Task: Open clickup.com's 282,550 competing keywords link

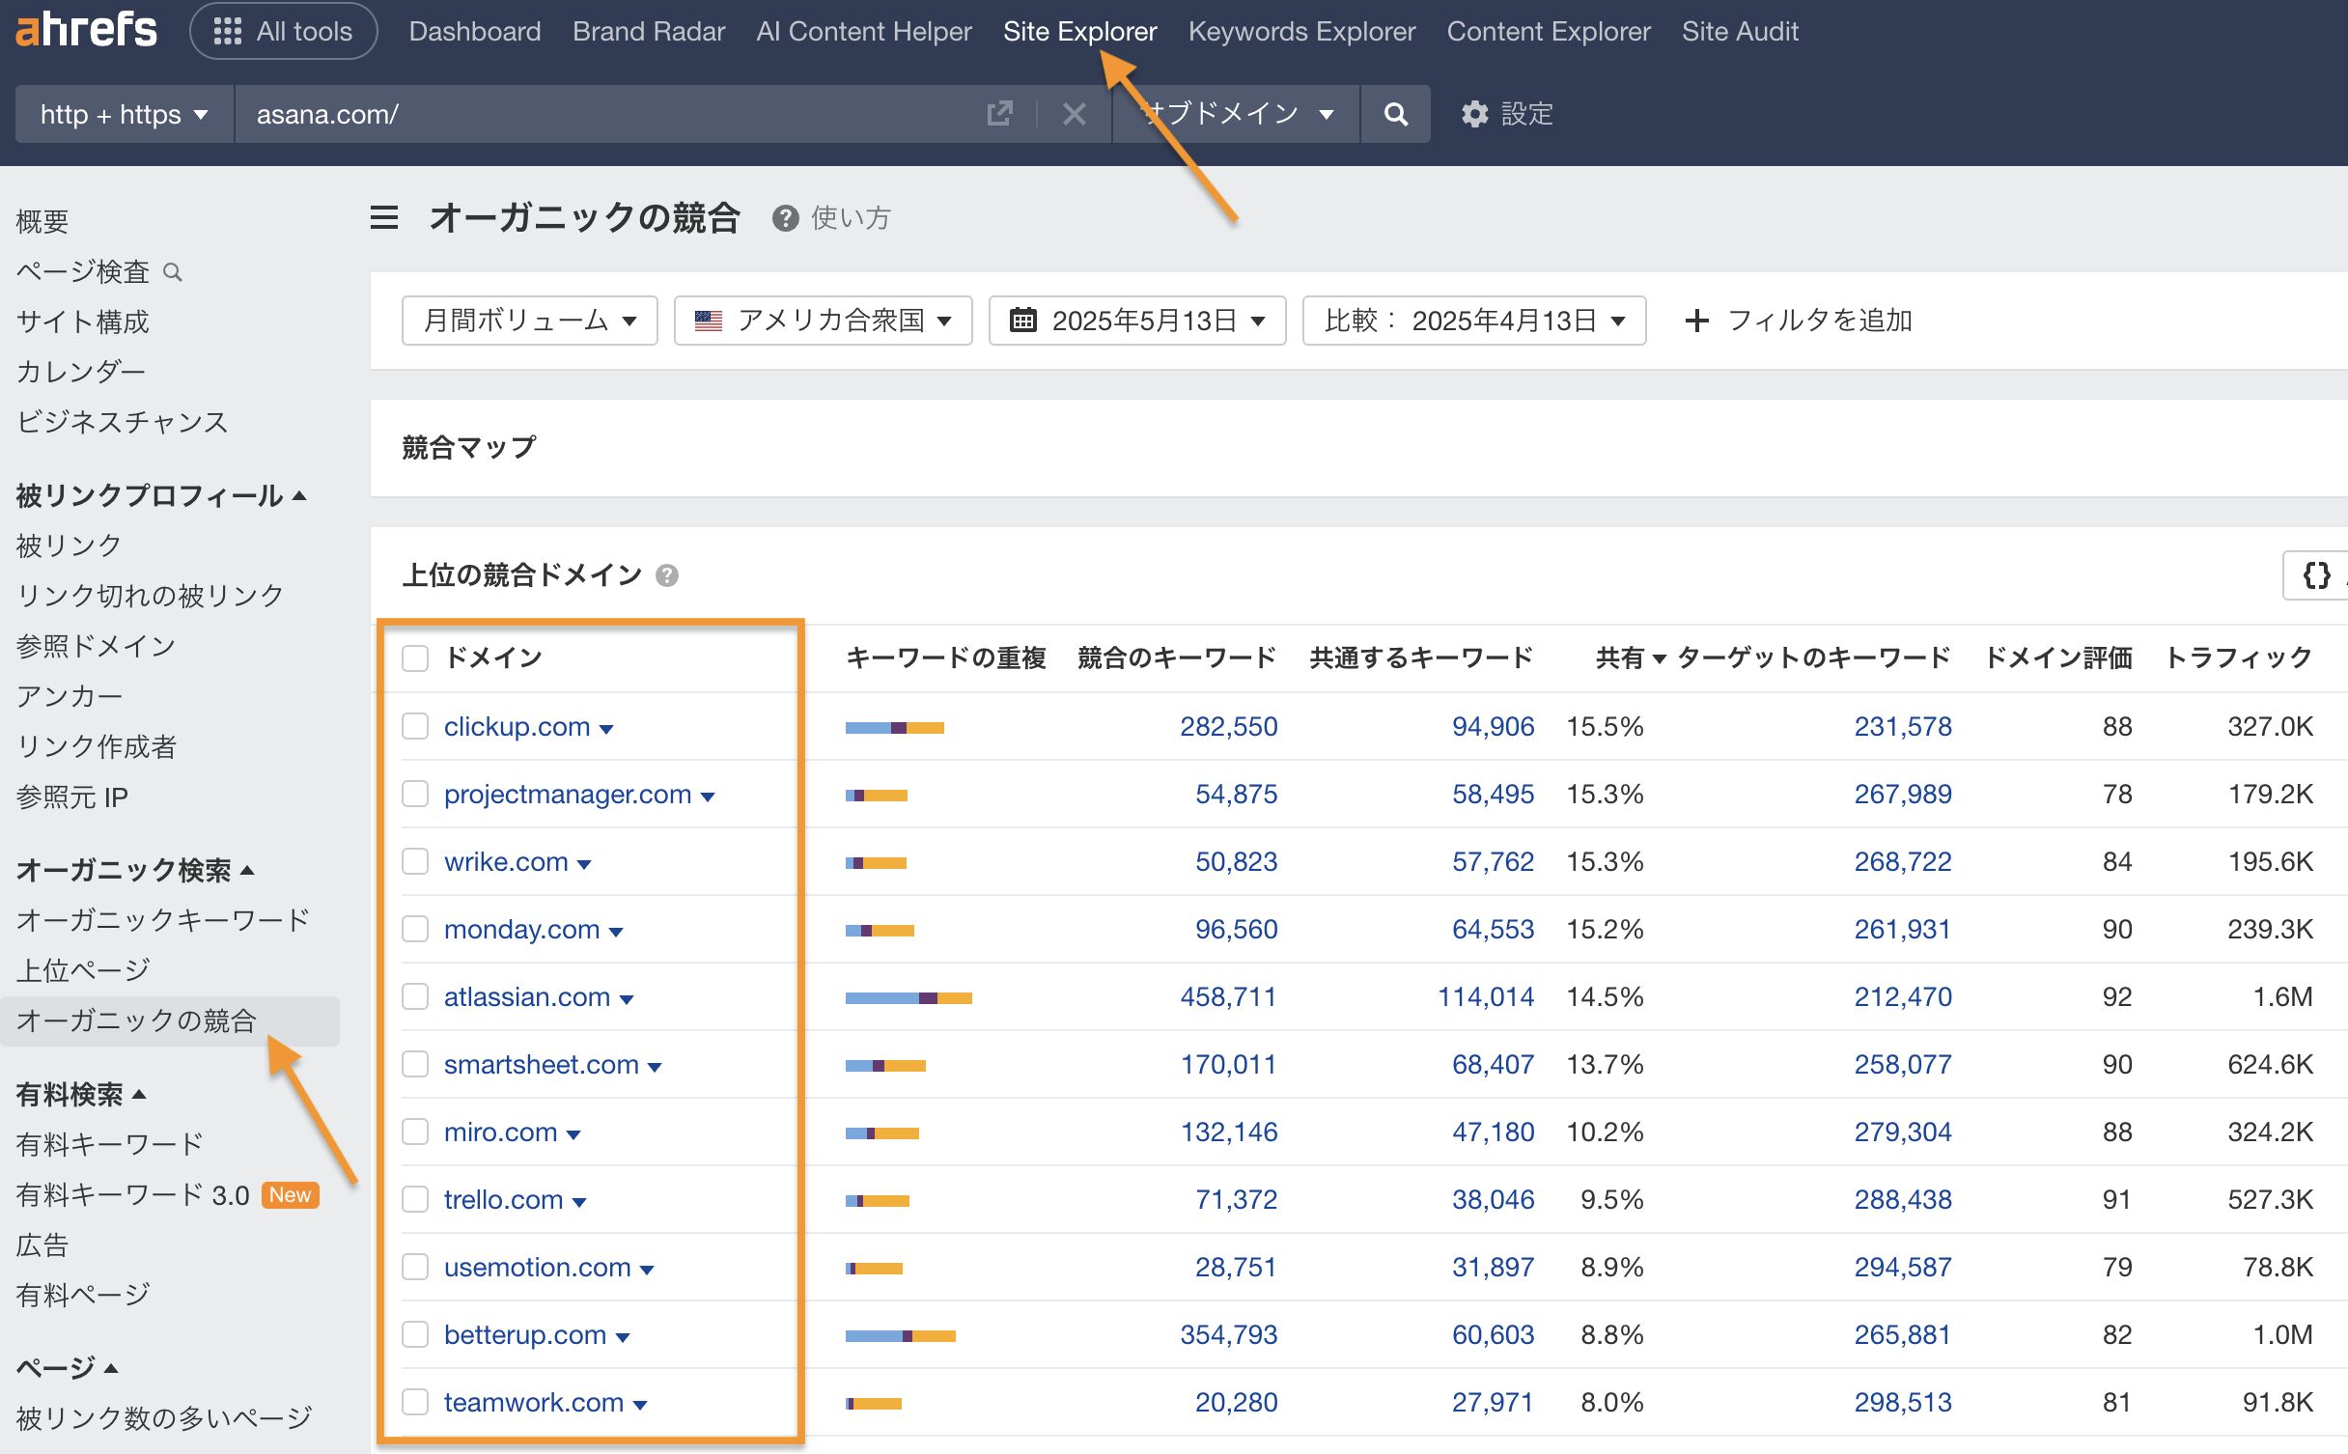Action: pos(1228,726)
